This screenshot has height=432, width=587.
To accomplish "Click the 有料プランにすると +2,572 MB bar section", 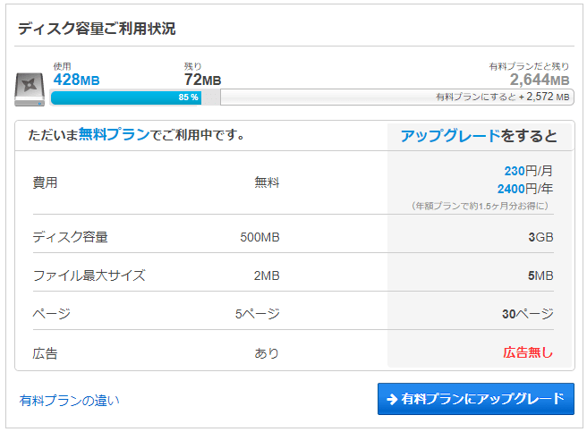I will [501, 97].
